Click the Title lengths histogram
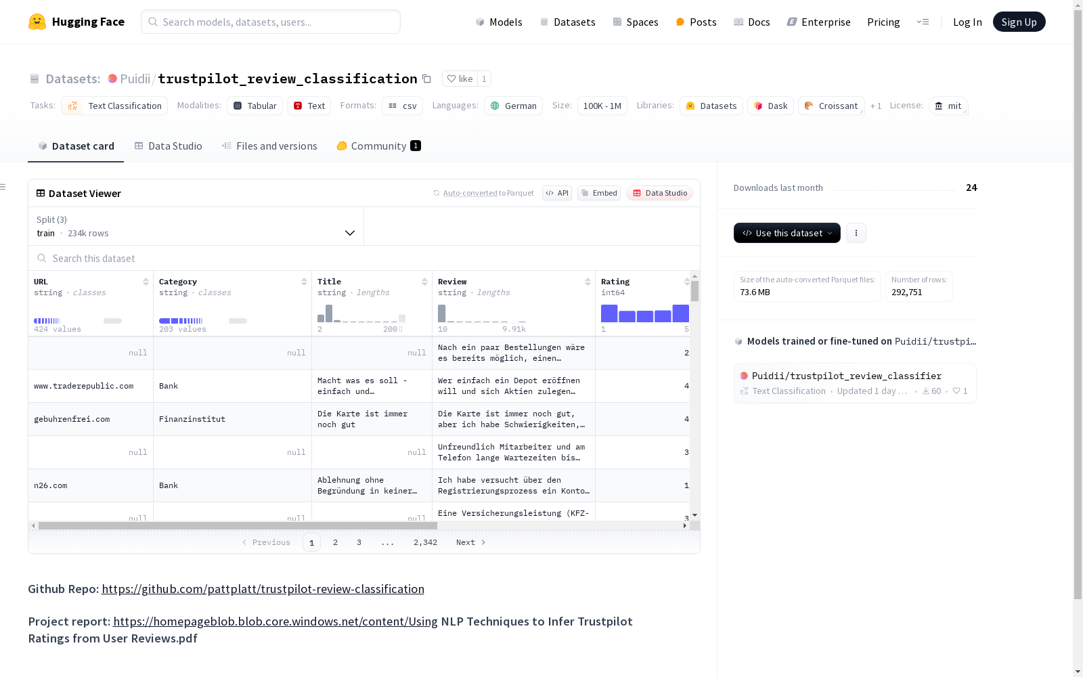1083x677 pixels. point(361,313)
